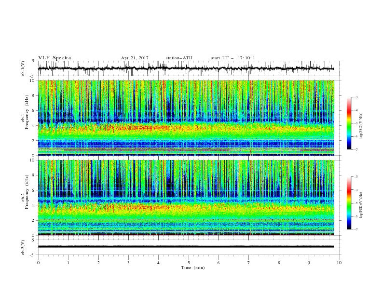Click the "-5" tick of the ch.1(V) axis
The image size is (382, 295).
(x=33, y=76)
